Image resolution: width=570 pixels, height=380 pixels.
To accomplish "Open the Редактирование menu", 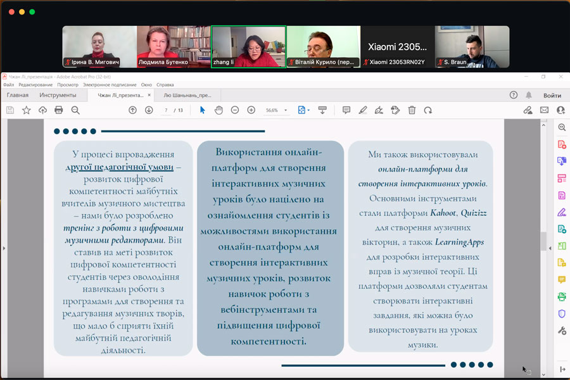I will [x=35, y=85].
